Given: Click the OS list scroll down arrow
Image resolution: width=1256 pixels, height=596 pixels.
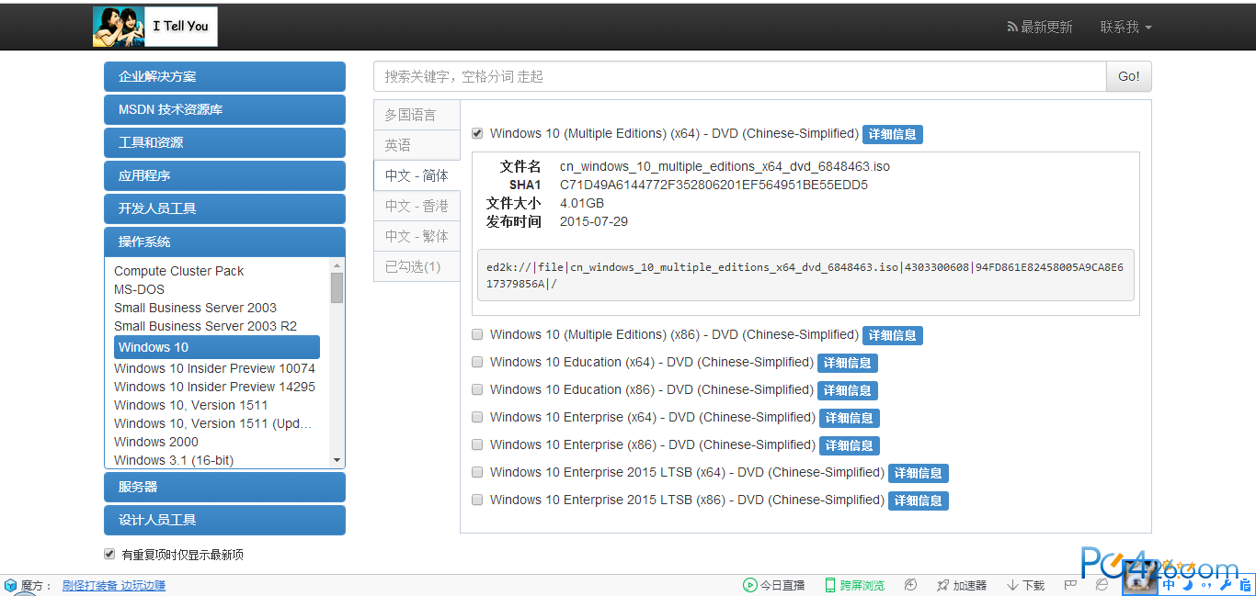Looking at the screenshot, I should [x=337, y=460].
